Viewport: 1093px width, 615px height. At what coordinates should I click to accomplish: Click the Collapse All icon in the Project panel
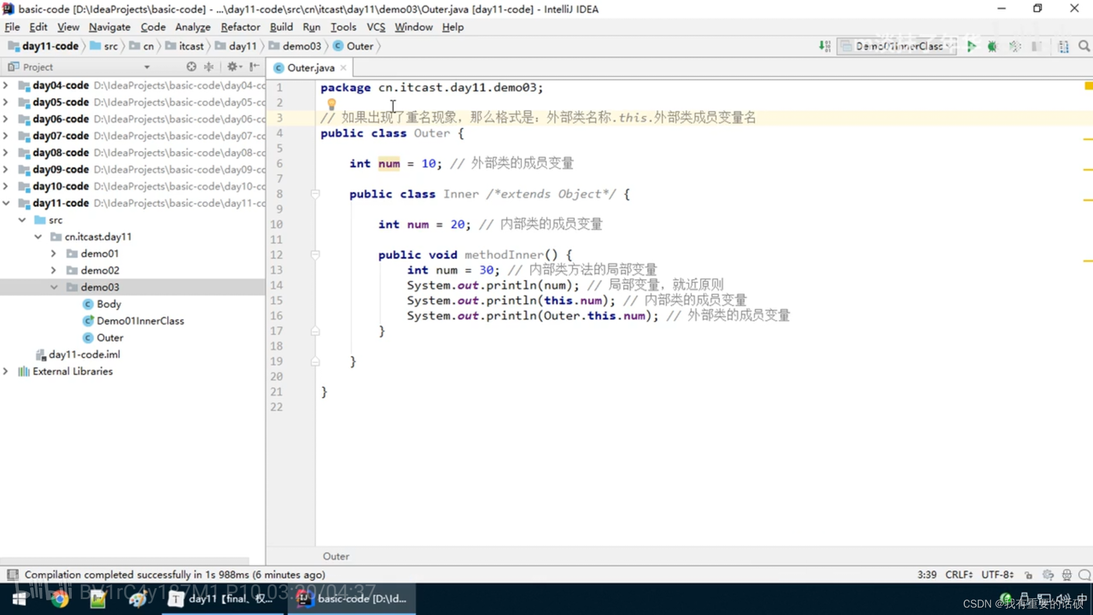point(209,67)
